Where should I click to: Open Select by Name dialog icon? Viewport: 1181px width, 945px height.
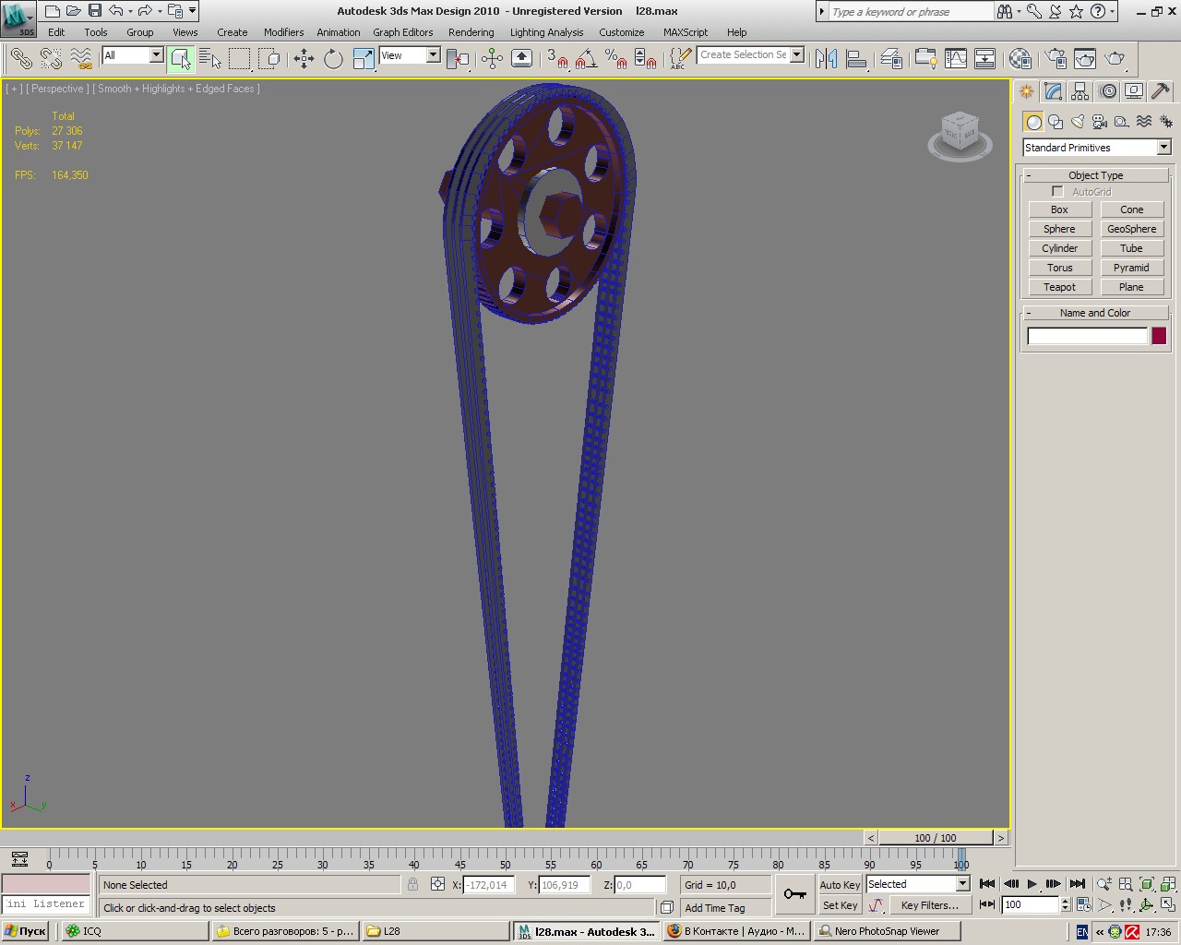(x=210, y=59)
